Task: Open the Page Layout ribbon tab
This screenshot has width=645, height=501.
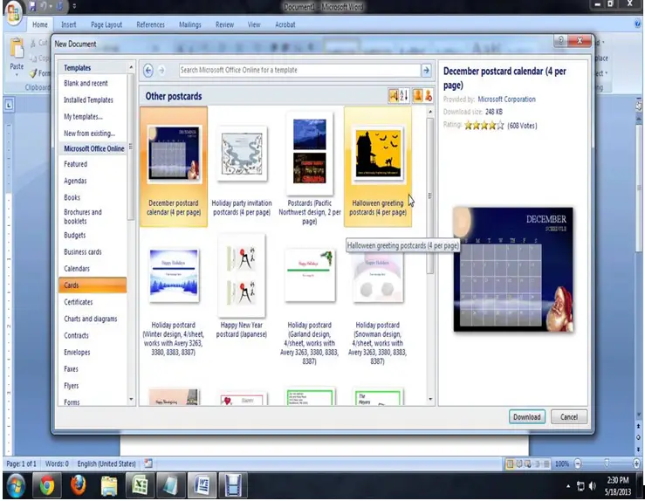Action: click(106, 24)
